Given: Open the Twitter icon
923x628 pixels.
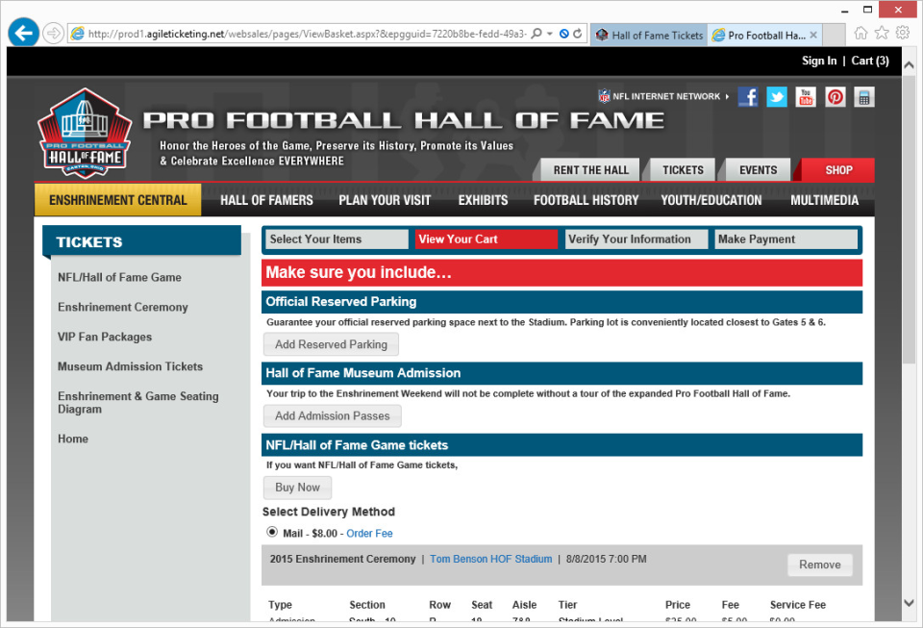Looking at the screenshot, I should (x=777, y=96).
